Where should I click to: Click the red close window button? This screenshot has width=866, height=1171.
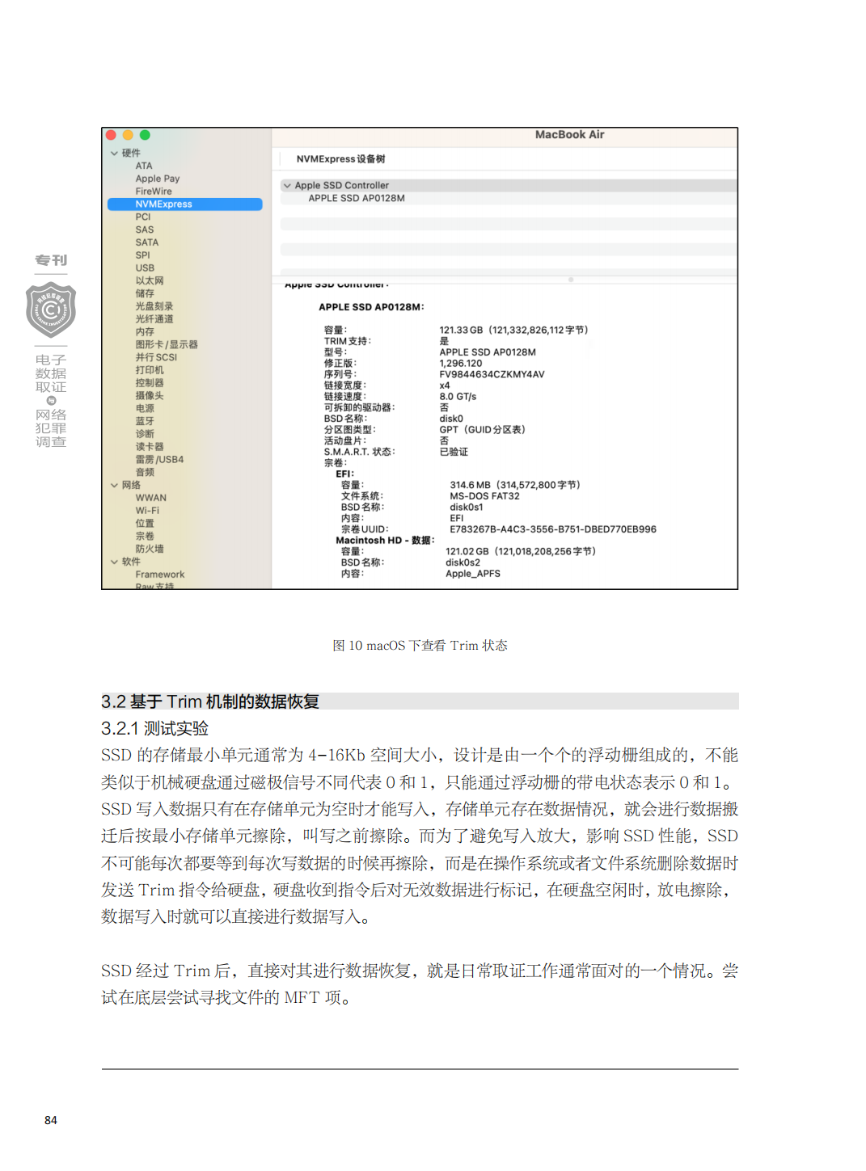tap(112, 136)
